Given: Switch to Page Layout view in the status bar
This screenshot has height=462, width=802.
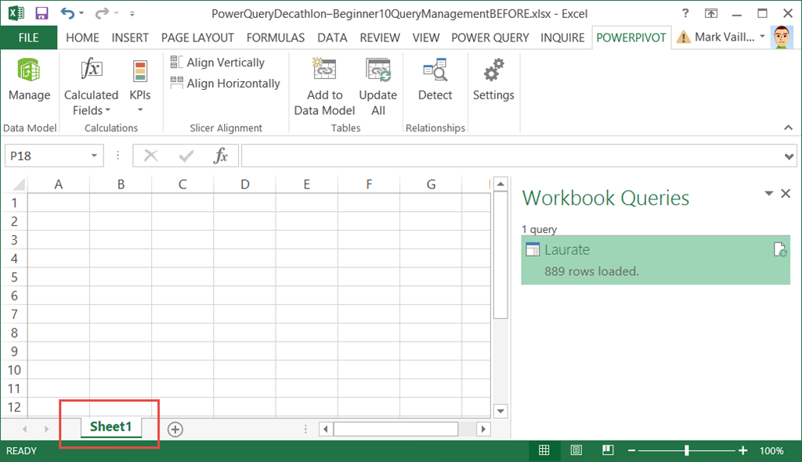Looking at the screenshot, I should [576, 450].
